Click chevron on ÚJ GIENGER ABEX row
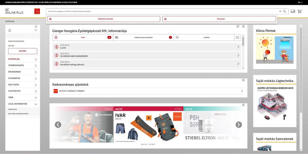Screen dimensions: 308x154 238,55
